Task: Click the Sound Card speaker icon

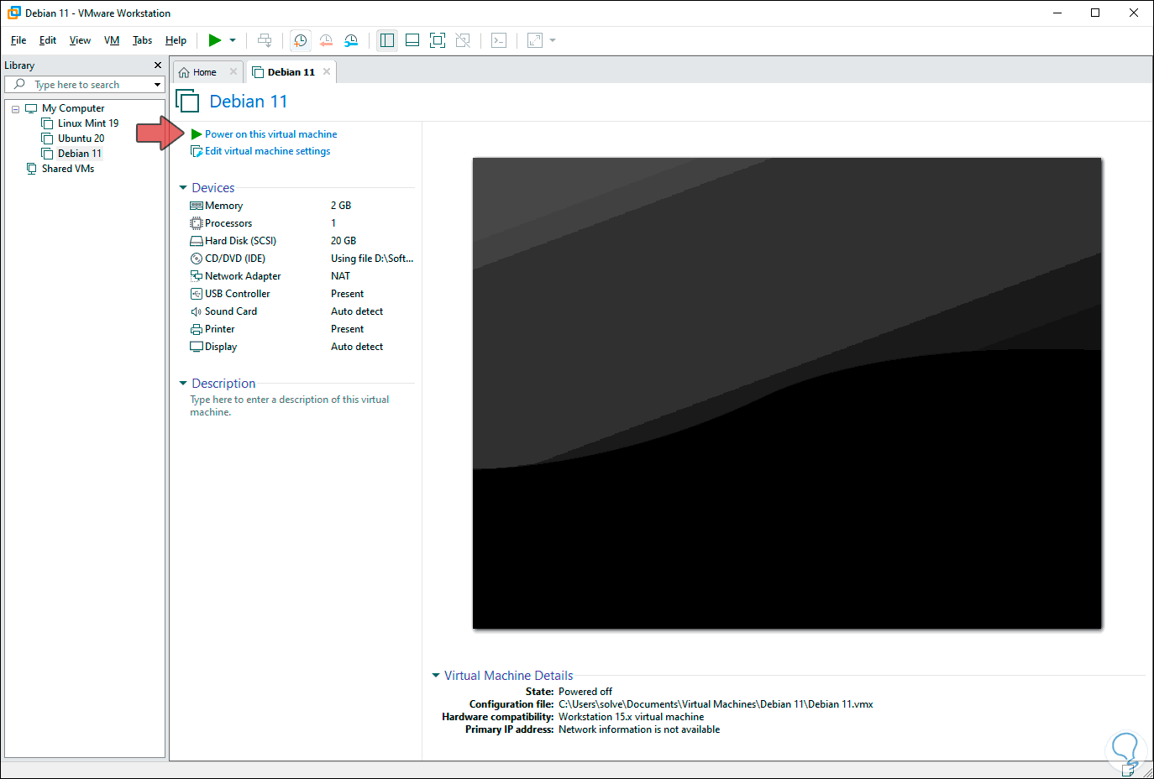Action: tap(197, 311)
